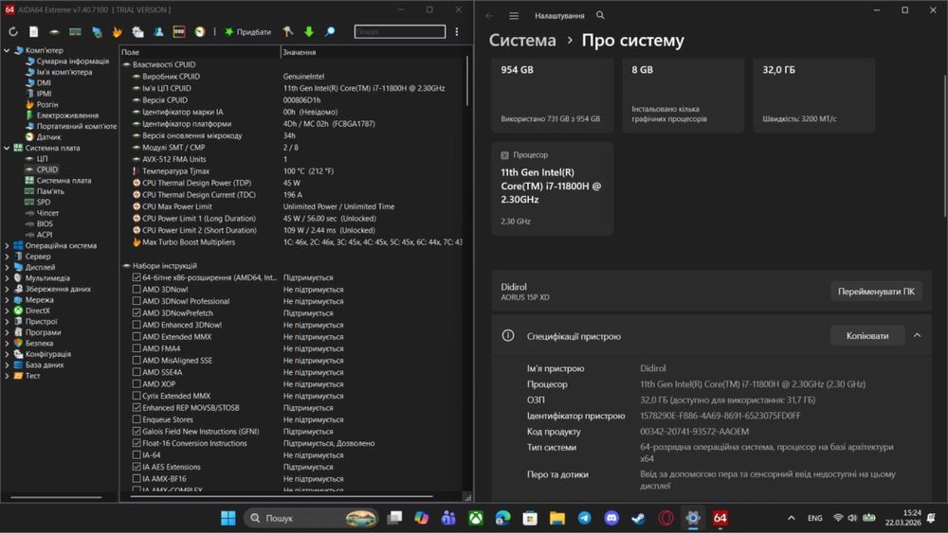Click the hammer tools icon in AIDA64 toolbar

(x=288, y=32)
